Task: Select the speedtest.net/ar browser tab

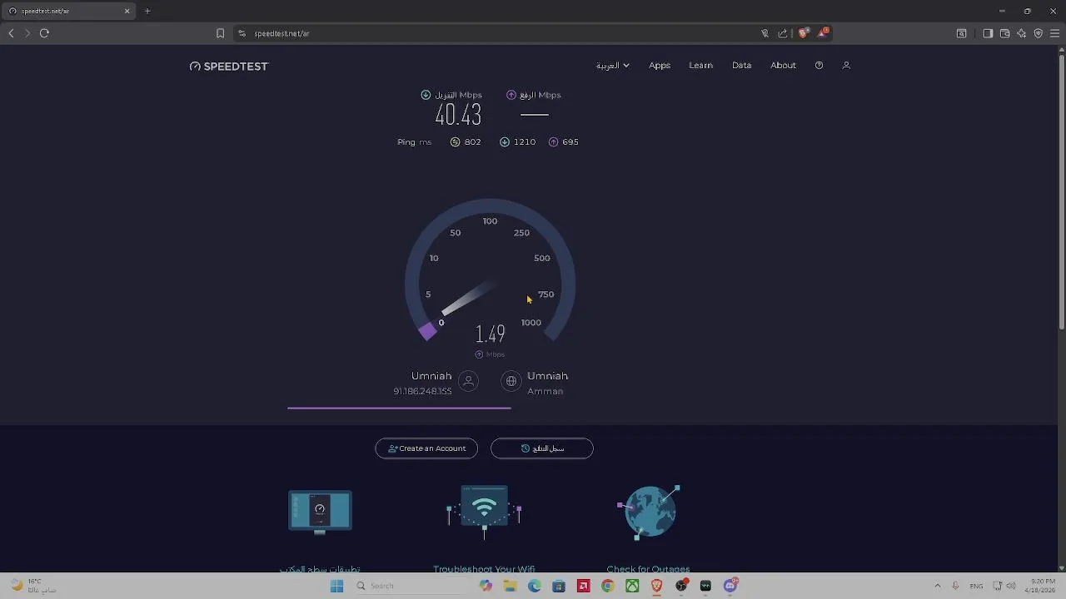Action: tap(69, 11)
